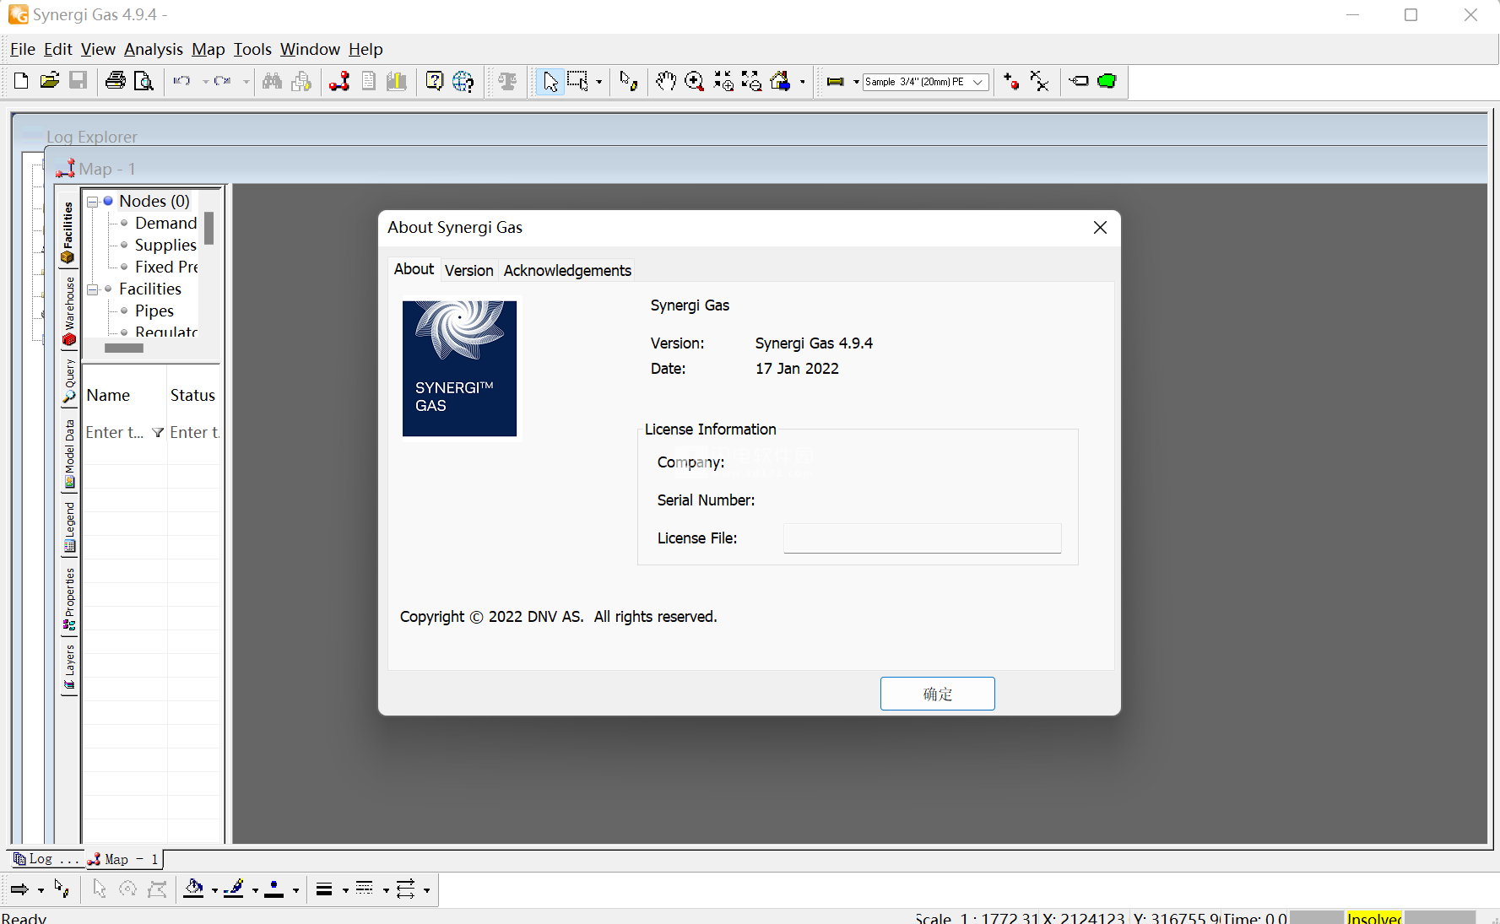
Task: Open dropdown arrow beside rectangle select tool
Action: (x=599, y=82)
